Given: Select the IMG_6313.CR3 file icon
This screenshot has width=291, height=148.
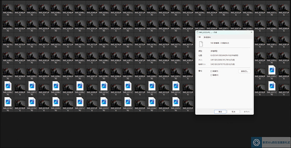Looking at the screenshot, I should click(176, 86).
